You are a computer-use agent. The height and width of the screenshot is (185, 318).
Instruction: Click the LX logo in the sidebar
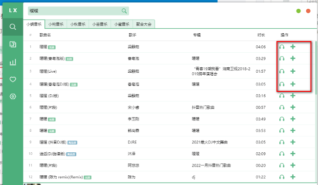pyautogui.click(x=13, y=10)
